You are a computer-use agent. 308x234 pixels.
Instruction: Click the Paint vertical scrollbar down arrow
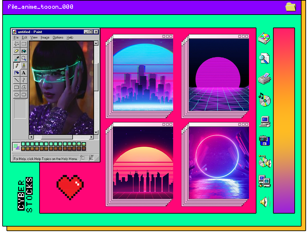tap(96, 132)
